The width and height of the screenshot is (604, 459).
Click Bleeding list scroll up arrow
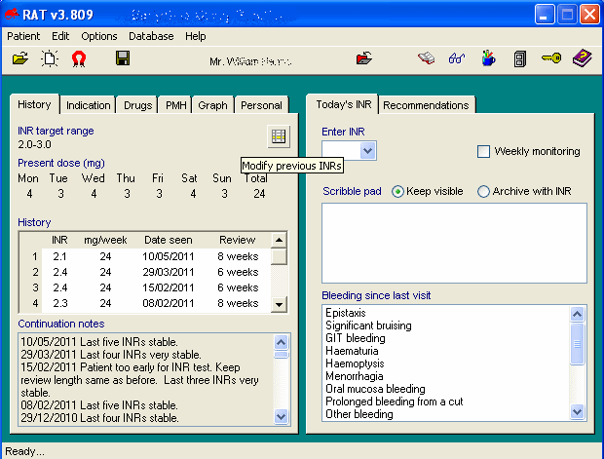(577, 314)
